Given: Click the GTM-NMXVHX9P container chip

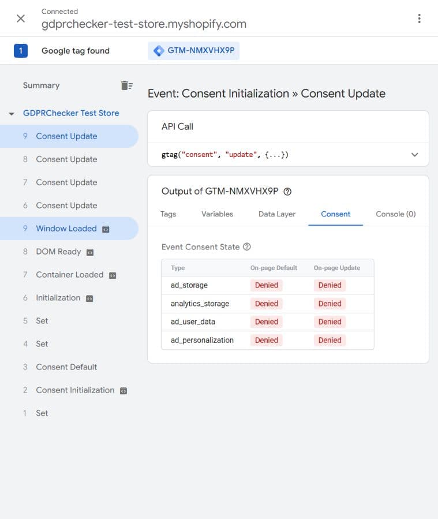Looking at the screenshot, I should pyautogui.click(x=193, y=51).
